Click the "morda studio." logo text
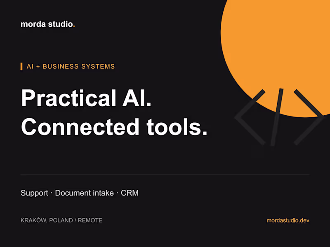330x247 pixels. pos(48,24)
